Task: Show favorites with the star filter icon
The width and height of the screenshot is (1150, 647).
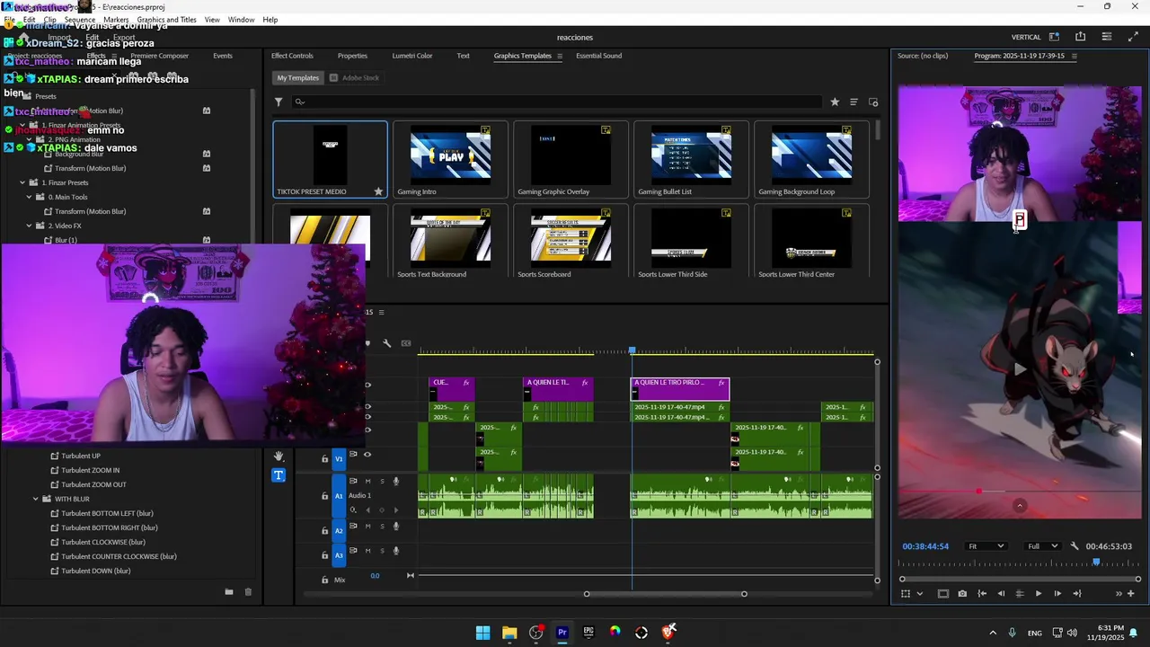Action: (x=835, y=102)
